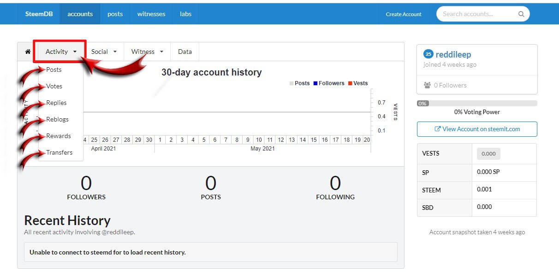
Task: Choose Transfers in the Activity menu
Action: pyautogui.click(x=59, y=152)
